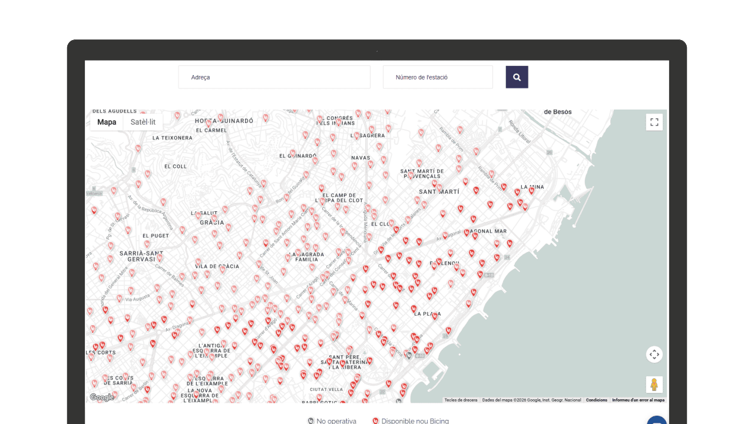
Task: Click the Número de l'estació field
Action: click(x=438, y=77)
